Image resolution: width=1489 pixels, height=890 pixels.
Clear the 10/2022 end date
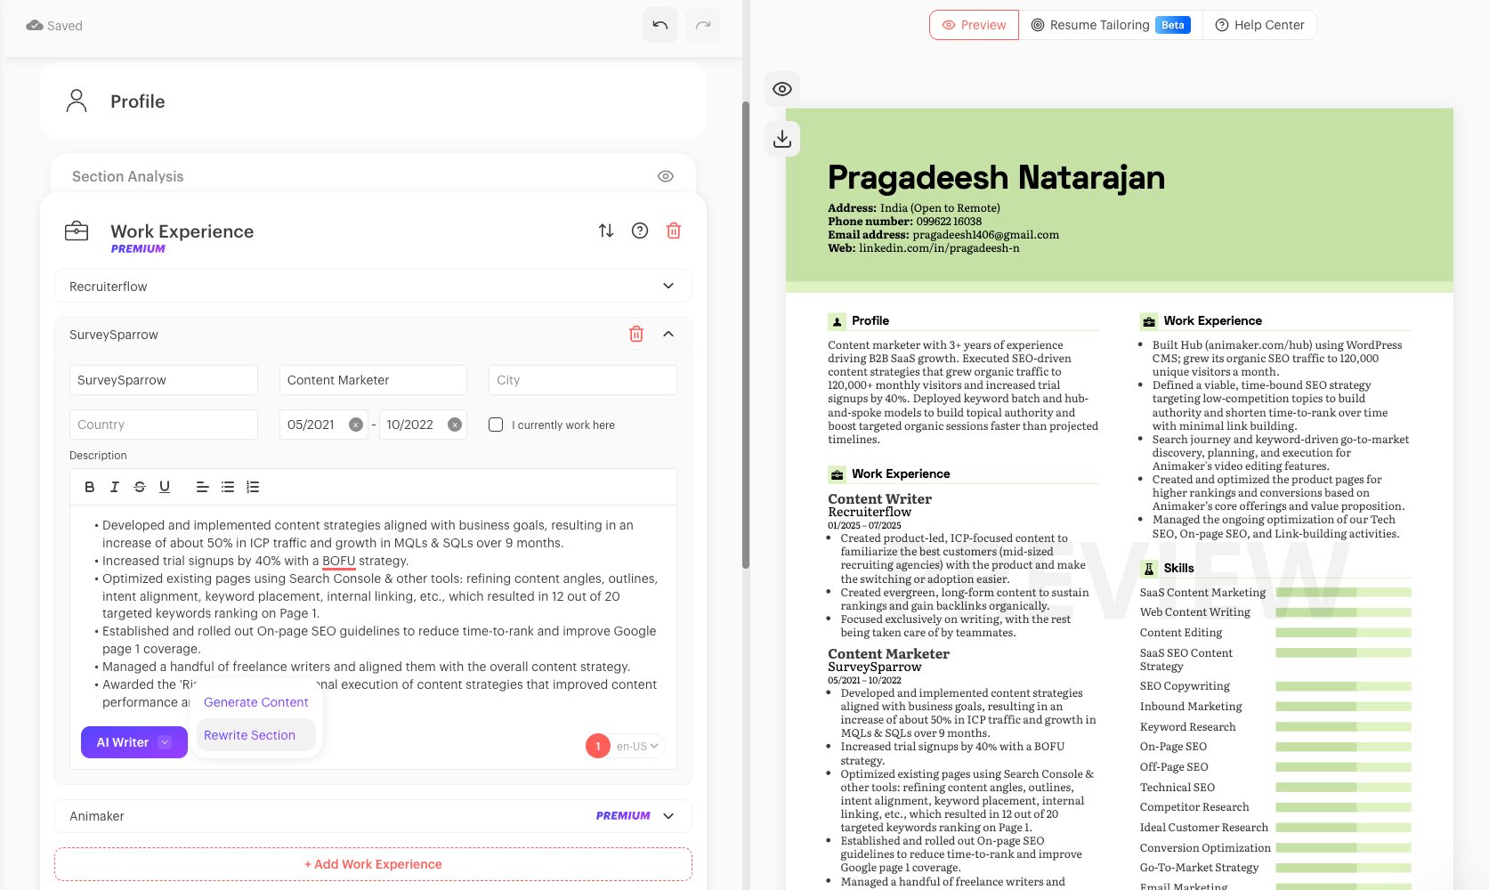coord(455,425)
